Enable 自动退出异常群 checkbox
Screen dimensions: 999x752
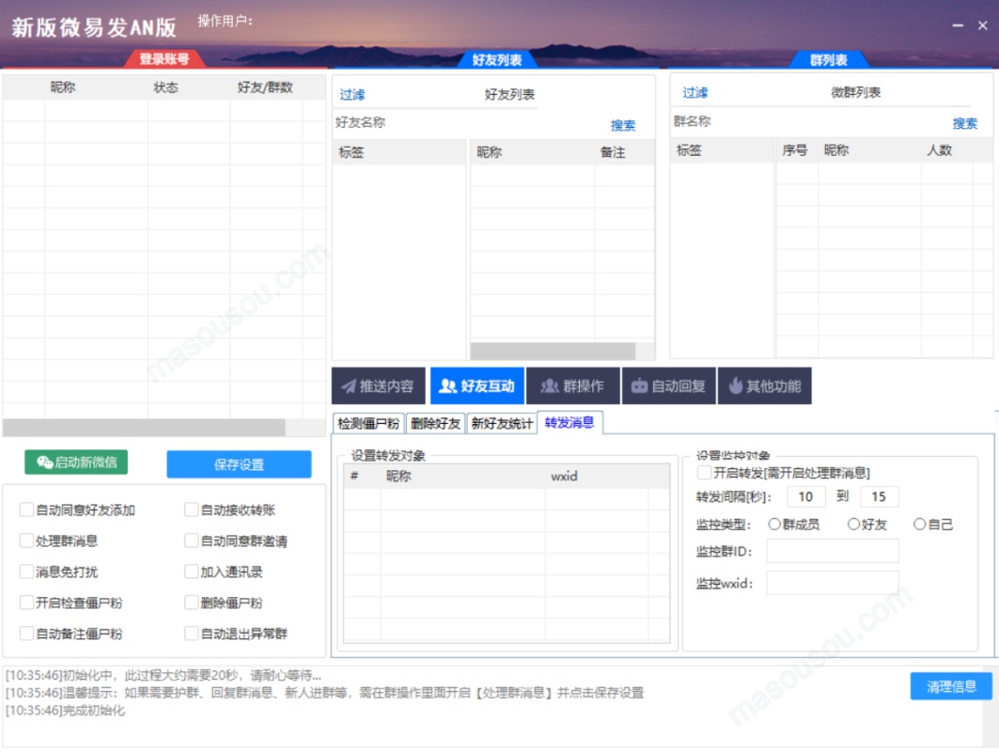pyautogui.click(x=191, y=634)
